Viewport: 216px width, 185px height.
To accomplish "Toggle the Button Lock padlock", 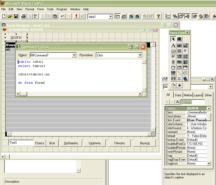I will (x=179, y=85).
